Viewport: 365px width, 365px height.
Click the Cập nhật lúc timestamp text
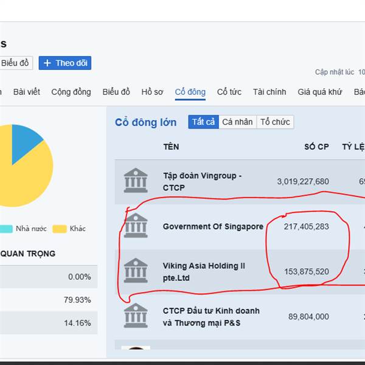pyautogui.click(x=340, y=72)
